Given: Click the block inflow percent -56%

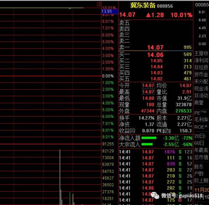Looking at the screenshot, I should click(x=187, y=144).
